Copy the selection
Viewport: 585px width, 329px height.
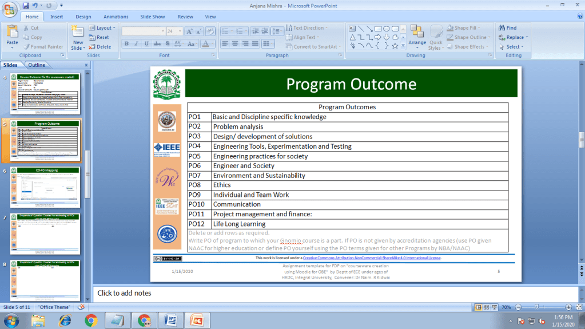coord(33,37)
